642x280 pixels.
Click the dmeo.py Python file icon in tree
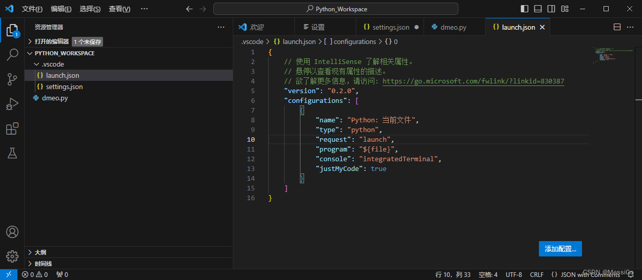36,98
